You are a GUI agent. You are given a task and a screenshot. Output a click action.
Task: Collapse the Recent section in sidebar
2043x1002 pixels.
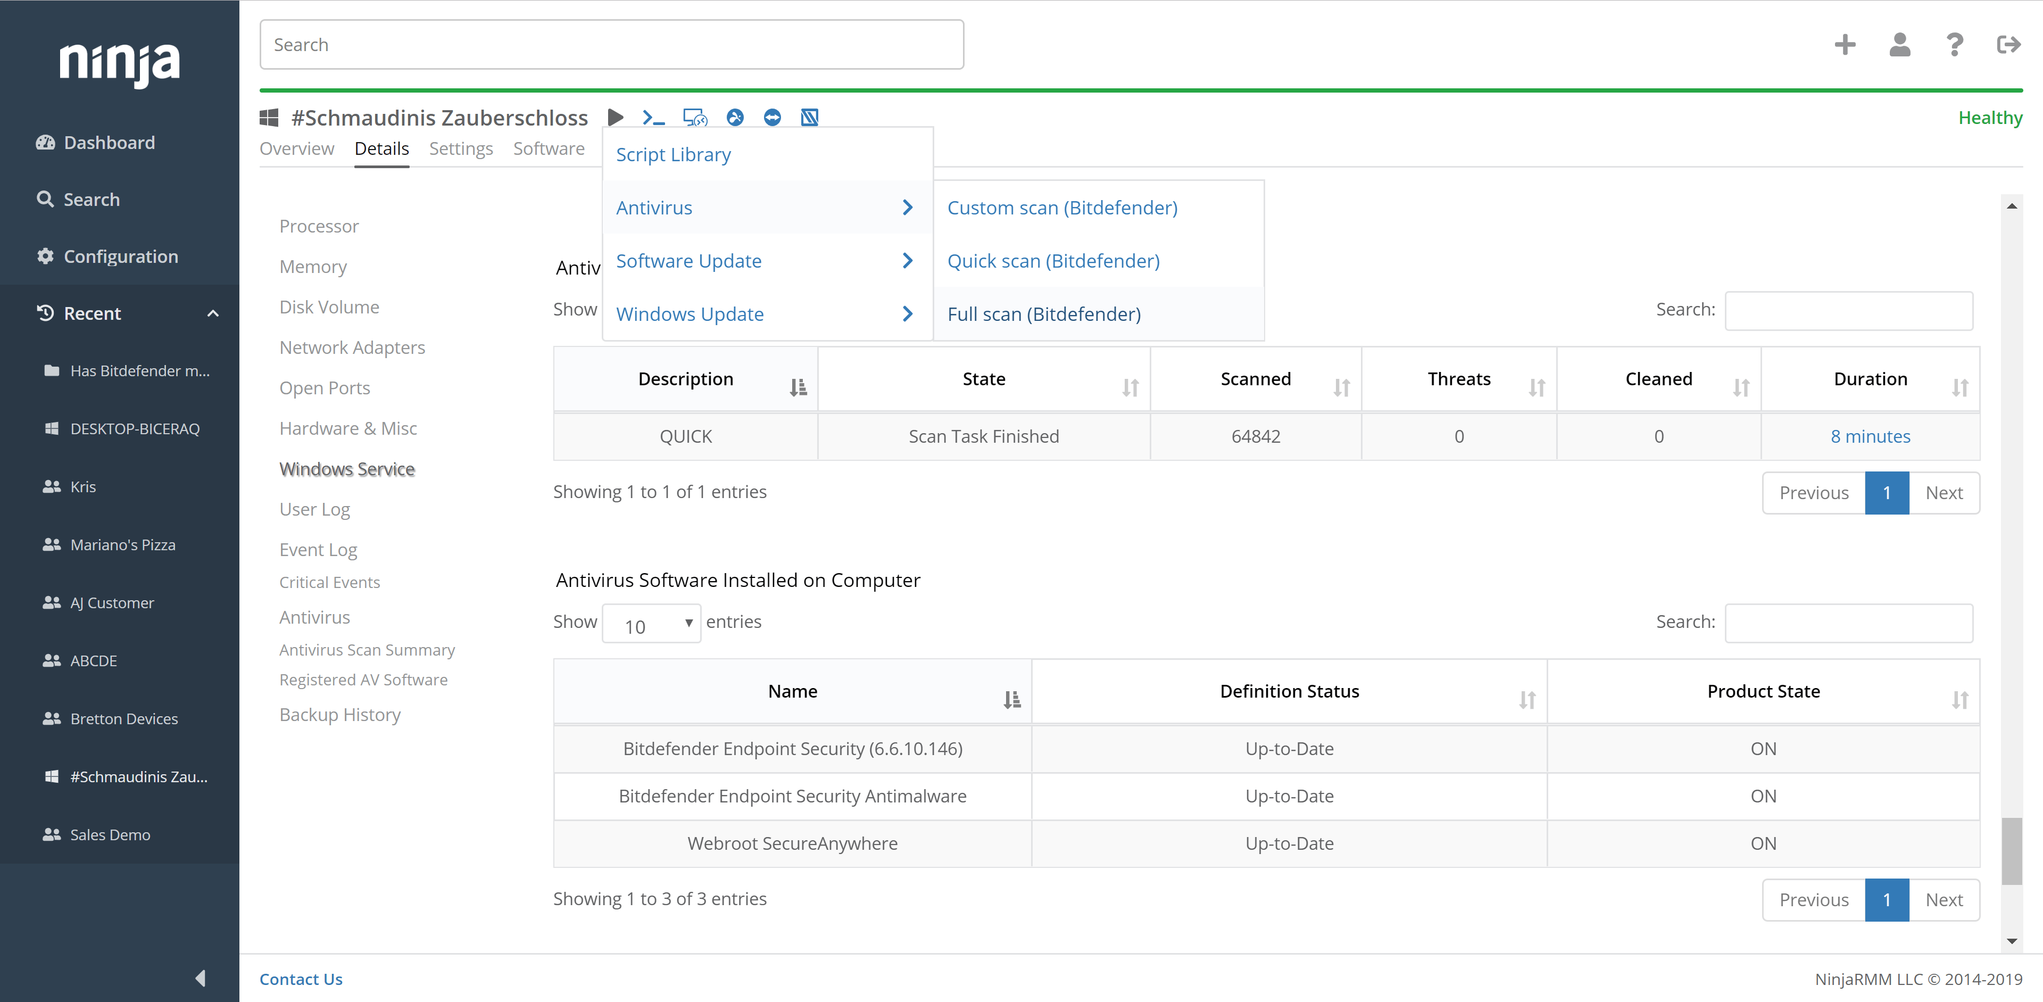212,312
